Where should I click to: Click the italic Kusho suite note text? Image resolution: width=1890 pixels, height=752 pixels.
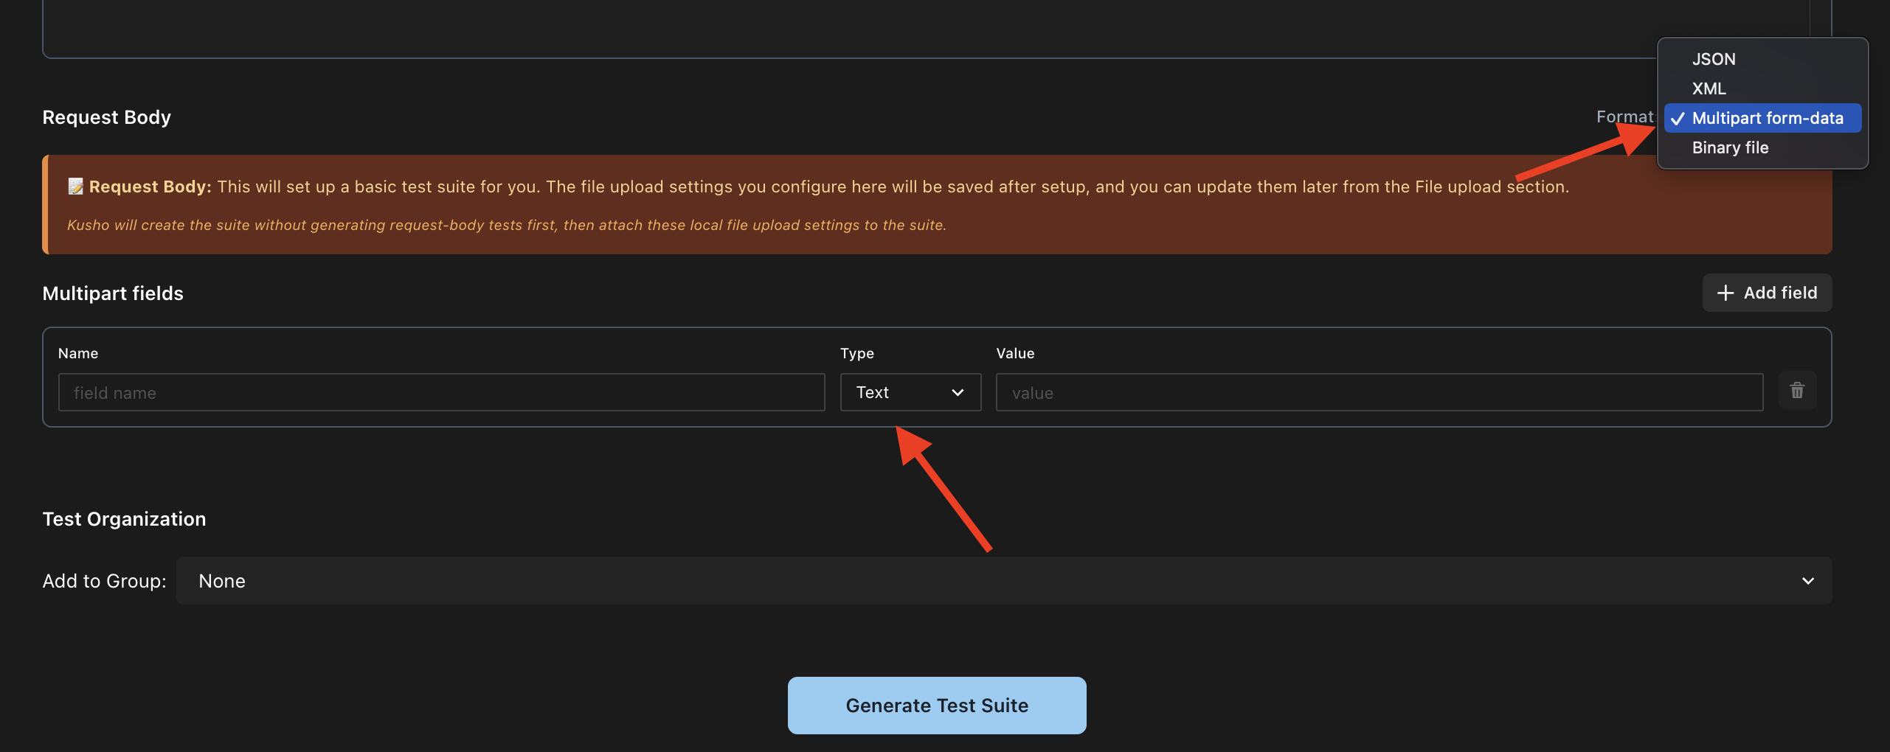[x=507, y=225]
